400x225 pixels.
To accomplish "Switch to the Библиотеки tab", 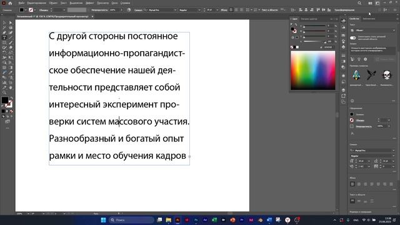I will [369, 19].
